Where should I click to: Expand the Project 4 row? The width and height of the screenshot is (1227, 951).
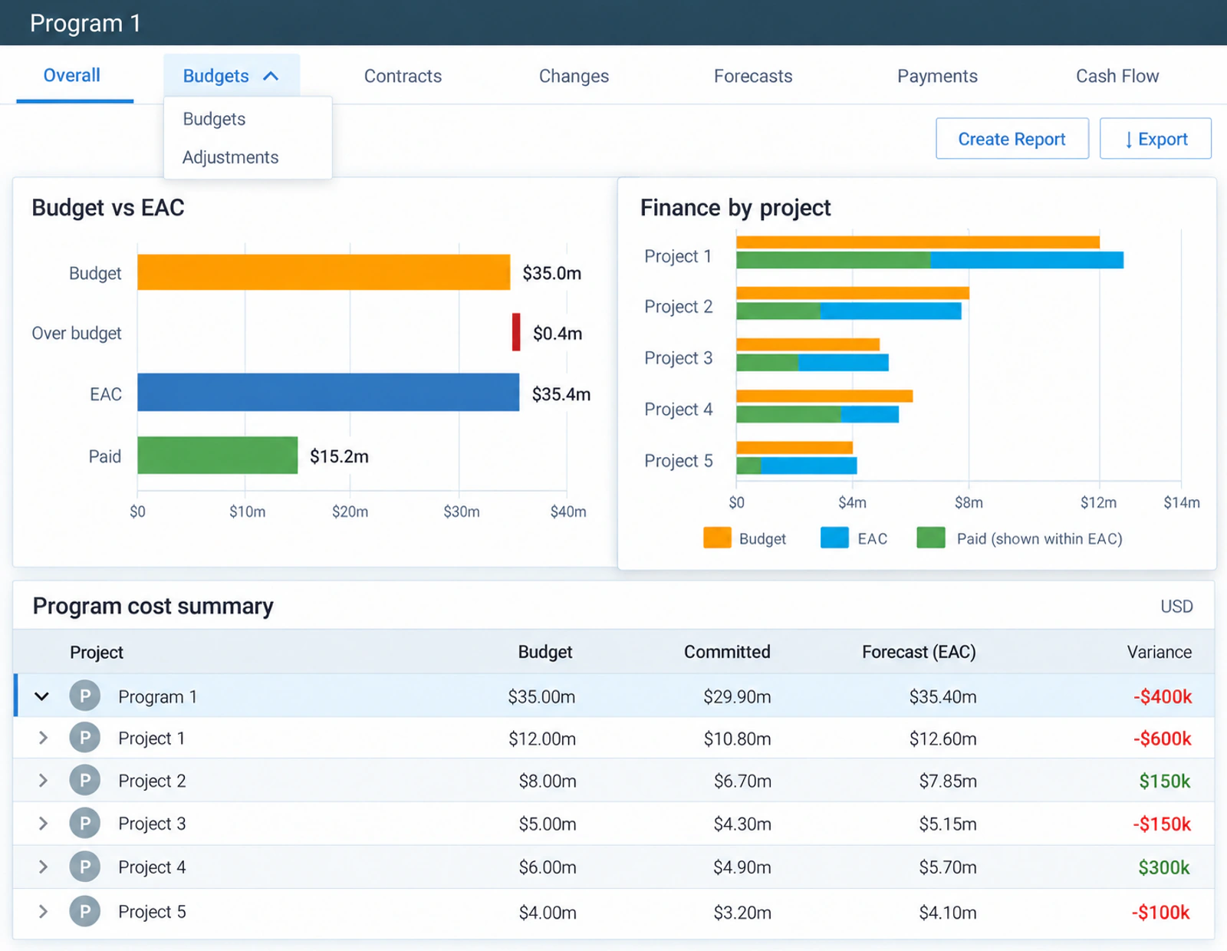43,867
